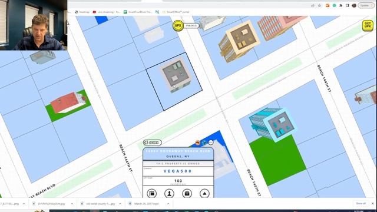This screenshot has width=377, height=212.
Task: Click the three-dots more options circle
Action: 211,143
